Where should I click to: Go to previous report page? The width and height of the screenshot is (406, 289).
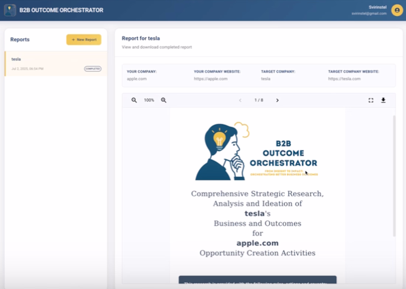pos(240,100)
